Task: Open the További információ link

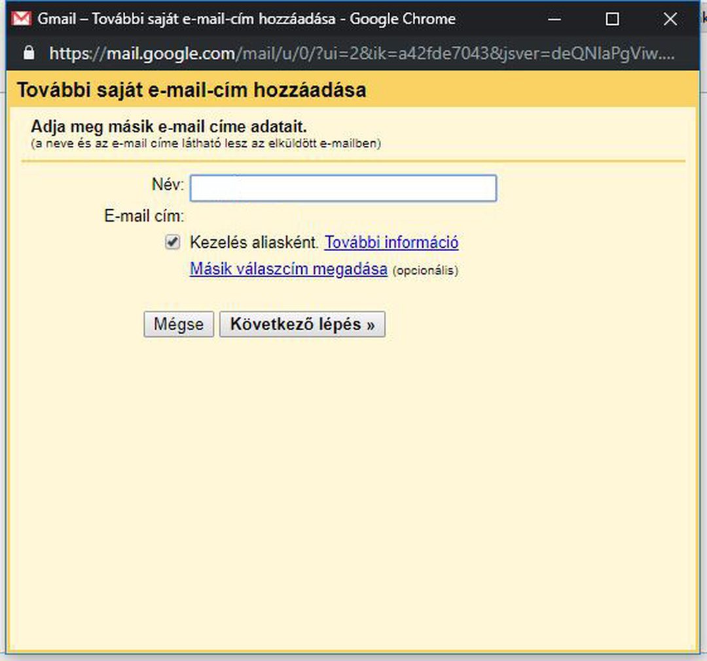Action: [x=391, y=243]
